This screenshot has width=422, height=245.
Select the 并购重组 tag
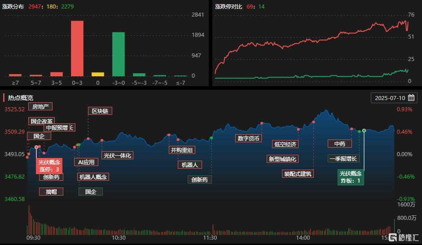point(182,150)
